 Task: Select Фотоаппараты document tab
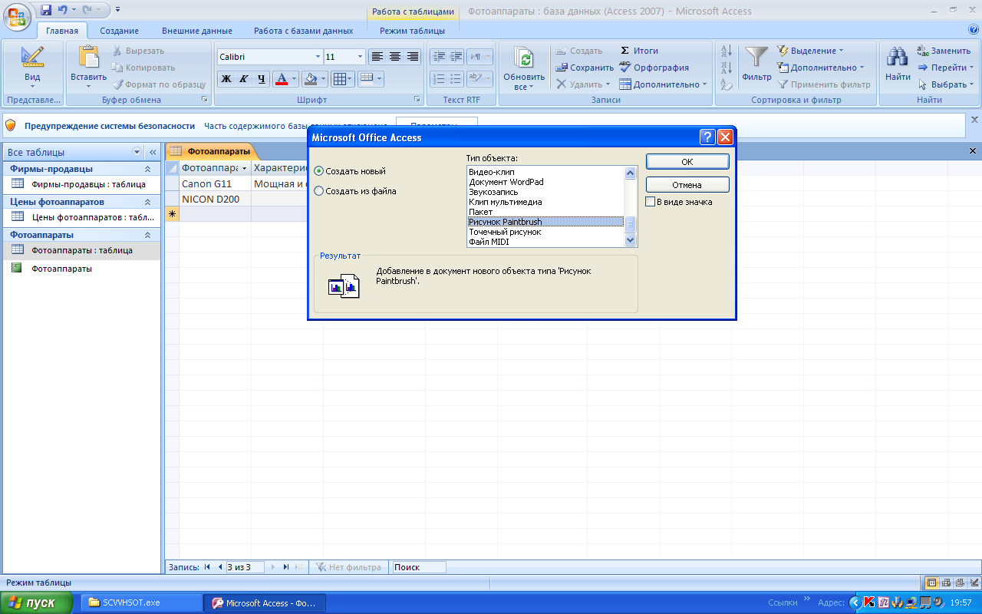211,151
